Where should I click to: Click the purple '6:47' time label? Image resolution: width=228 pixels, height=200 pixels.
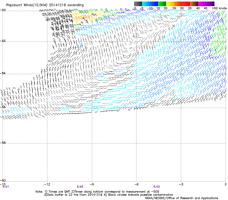[x=6, y=187]
